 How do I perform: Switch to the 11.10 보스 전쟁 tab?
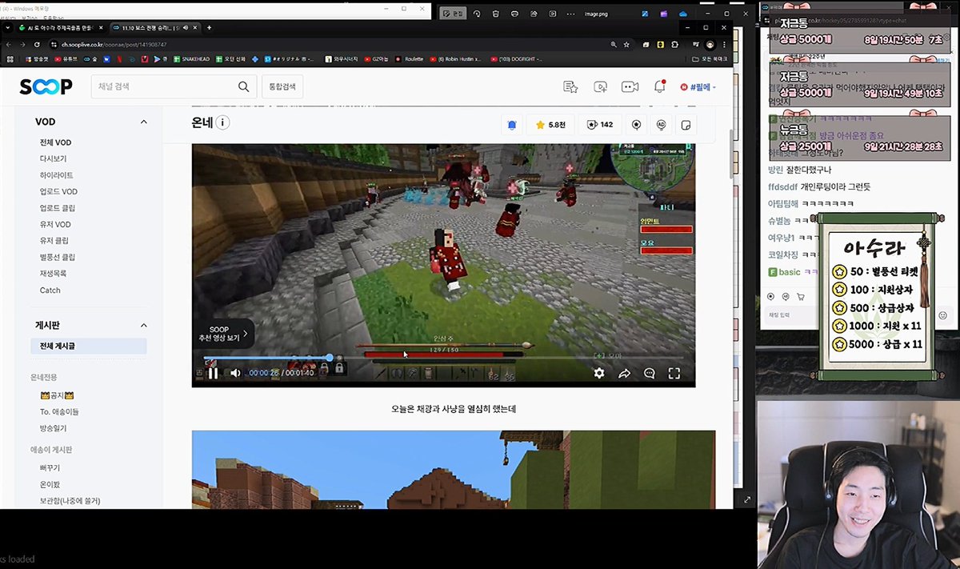[155, 28]
